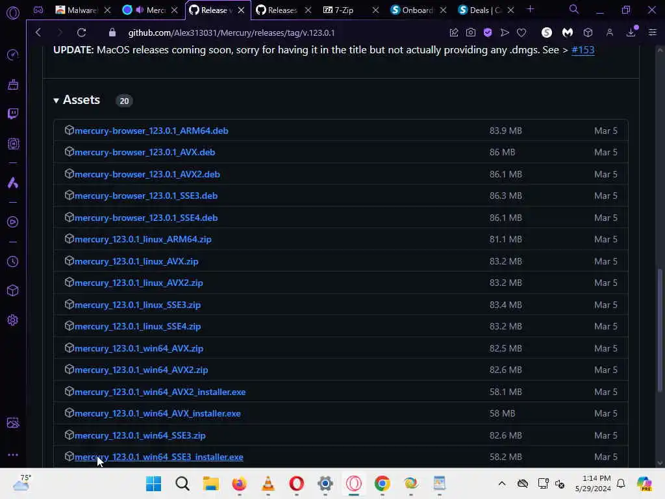Go back to previous page
Screen dimensions: 665x499
click(38, 32)
